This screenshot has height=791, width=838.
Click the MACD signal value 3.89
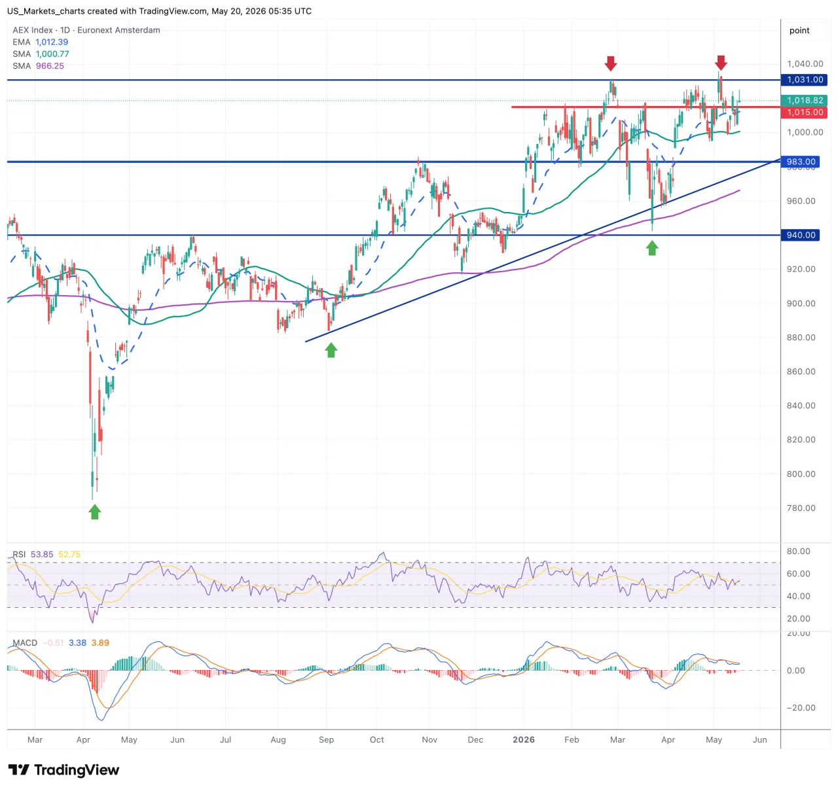(100, 642)
